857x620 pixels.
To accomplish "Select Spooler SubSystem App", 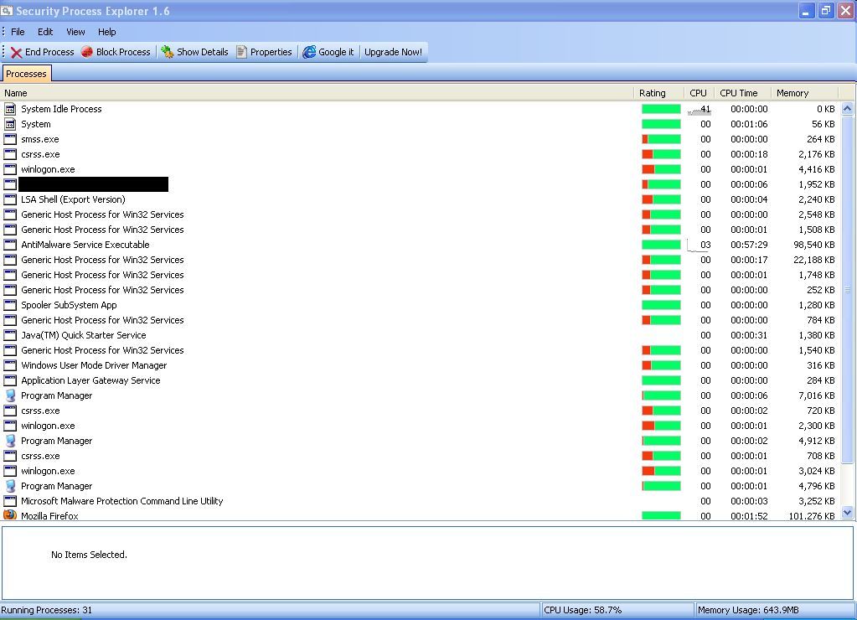I will pyautogui.click(x=420, y=304).
